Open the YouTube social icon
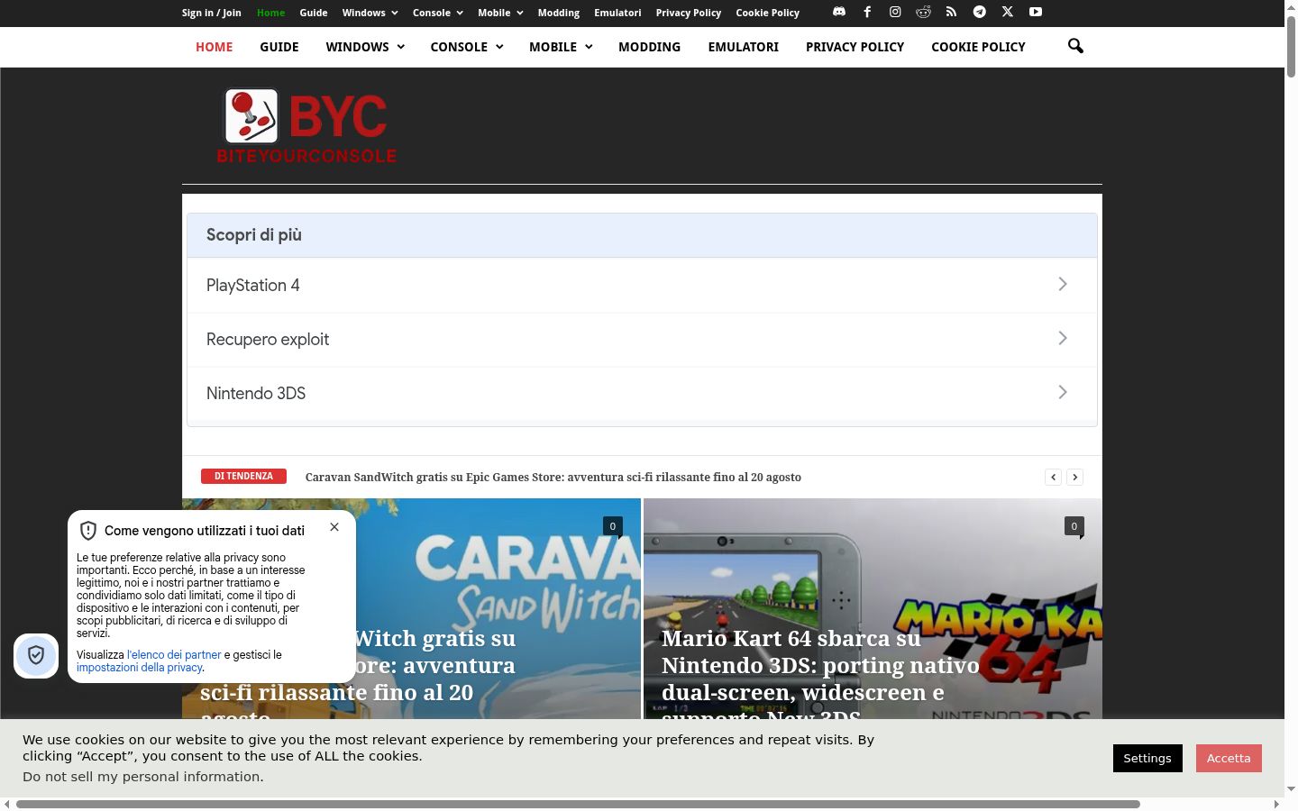Viewport: 1298px width, 811px height. (x=1036, y=12)
